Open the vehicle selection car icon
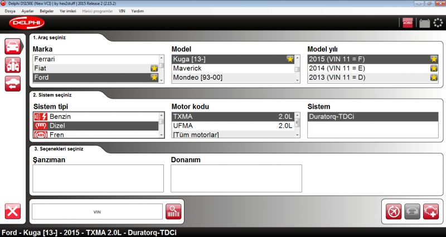Viewport: 446px width, 237px height. coord(12,46)
